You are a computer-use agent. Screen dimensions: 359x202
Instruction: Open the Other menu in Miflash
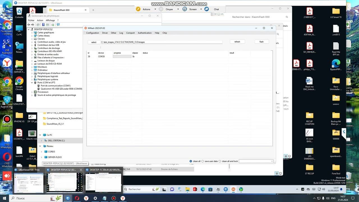tap(114, 33)
